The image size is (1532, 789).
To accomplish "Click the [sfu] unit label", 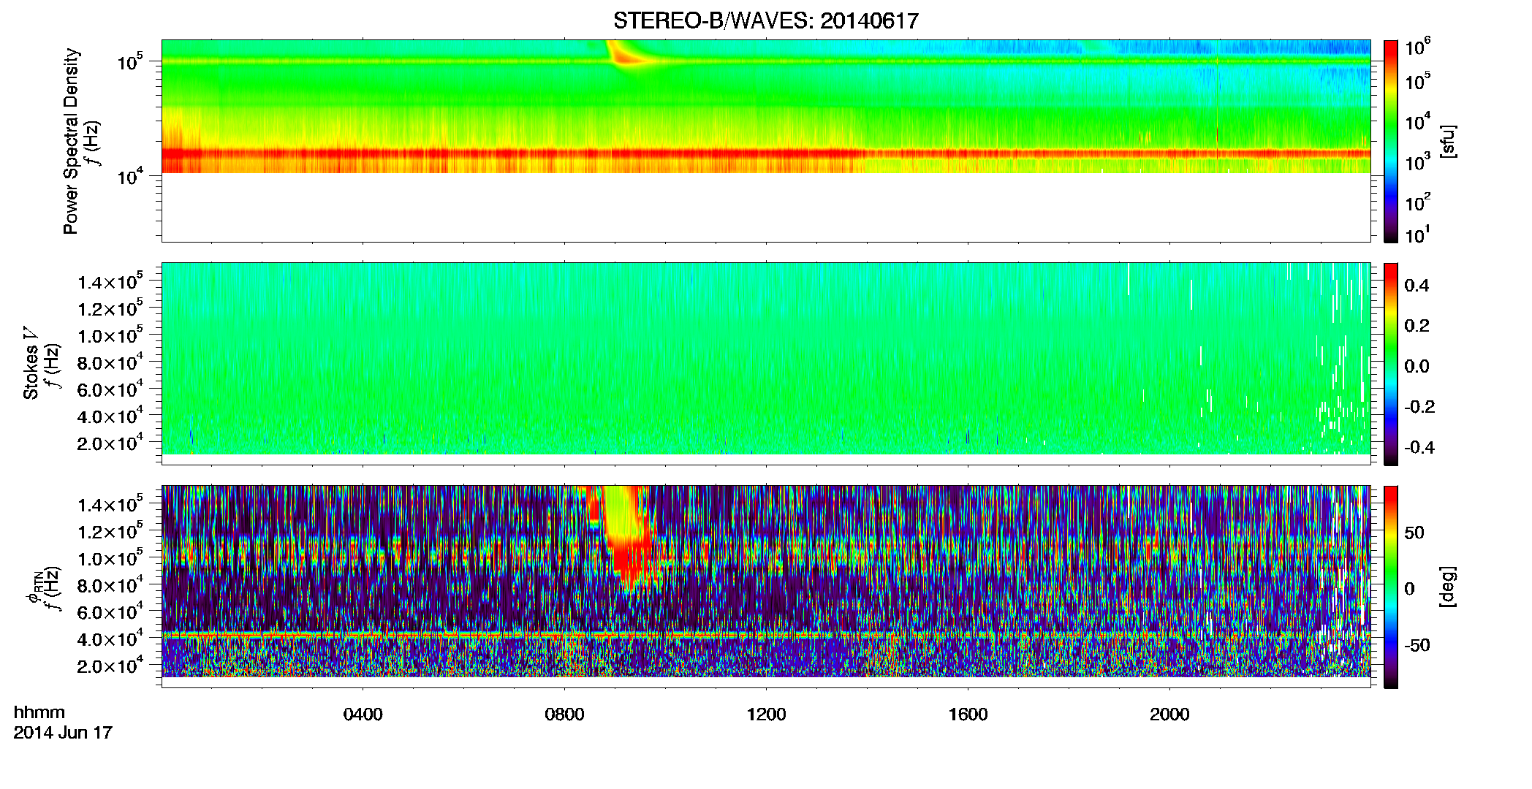I will [1448, 141].
